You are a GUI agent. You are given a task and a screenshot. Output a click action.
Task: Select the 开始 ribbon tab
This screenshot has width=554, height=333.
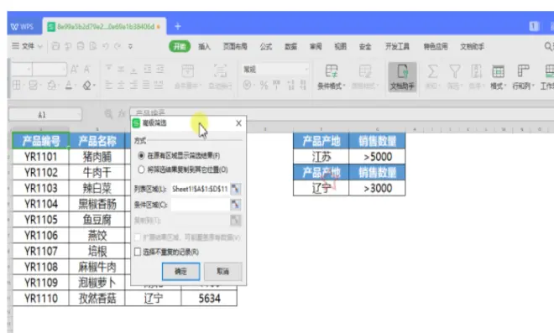[180, 46]
